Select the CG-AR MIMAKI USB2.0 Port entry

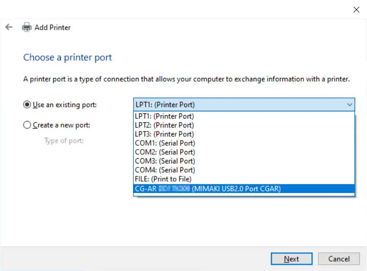(244, 189)
